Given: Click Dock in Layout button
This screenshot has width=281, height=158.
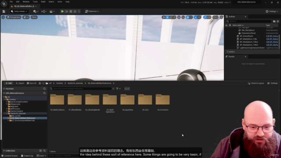Looking at the screenshot, I should tap(256, 83).
